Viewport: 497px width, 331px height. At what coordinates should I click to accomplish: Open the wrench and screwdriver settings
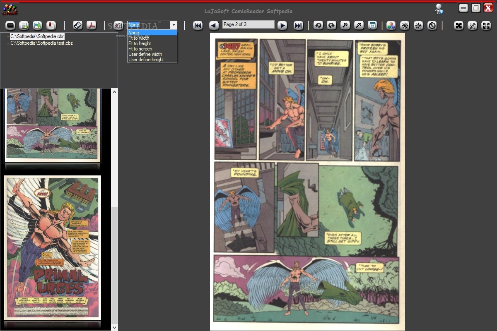pos(473,26)
